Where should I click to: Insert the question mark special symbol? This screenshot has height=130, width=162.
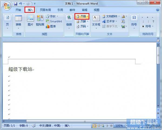(153, 21)
